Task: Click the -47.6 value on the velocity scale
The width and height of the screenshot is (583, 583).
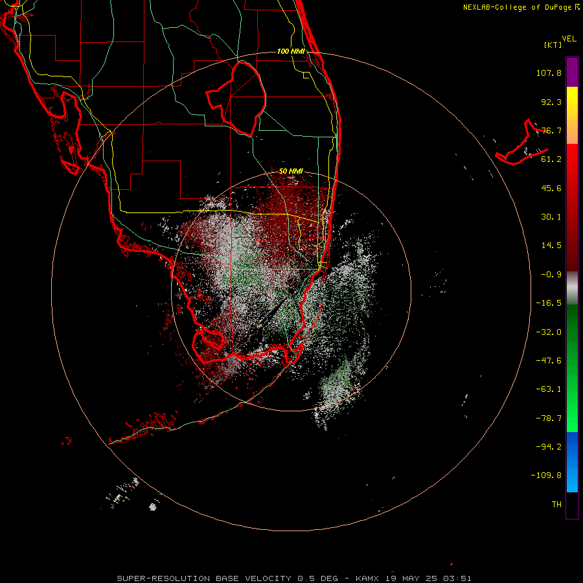Action: 549,361
